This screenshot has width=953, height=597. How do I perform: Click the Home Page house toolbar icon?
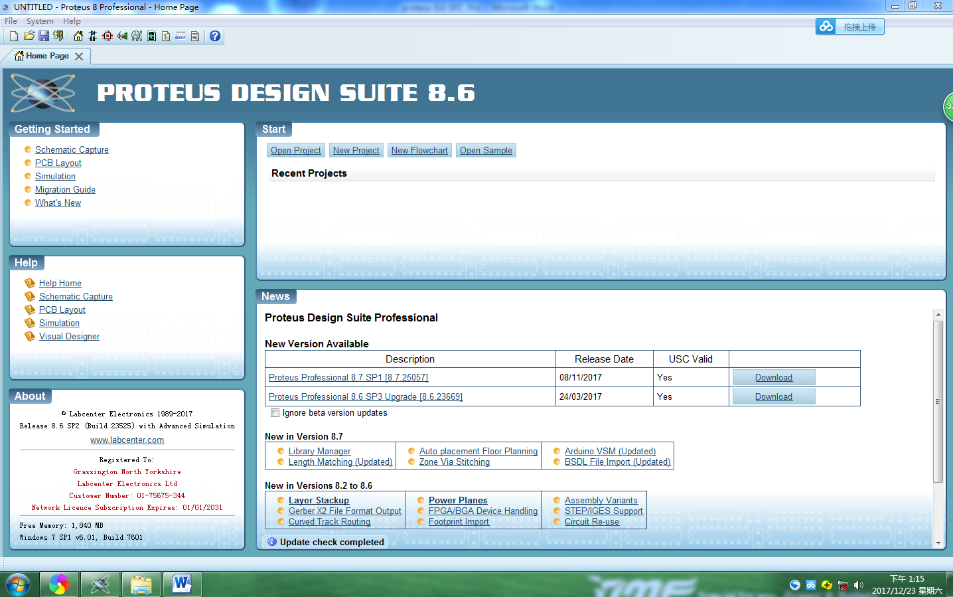pos(78,36)
